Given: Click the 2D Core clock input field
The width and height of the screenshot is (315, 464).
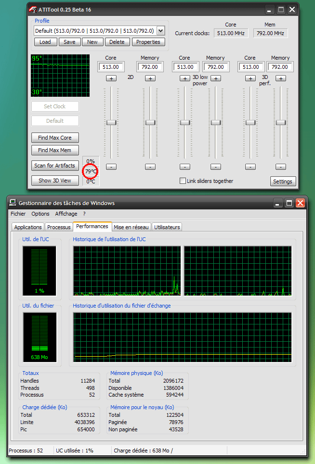Looking at the screenshot, I should pos(111,67).
